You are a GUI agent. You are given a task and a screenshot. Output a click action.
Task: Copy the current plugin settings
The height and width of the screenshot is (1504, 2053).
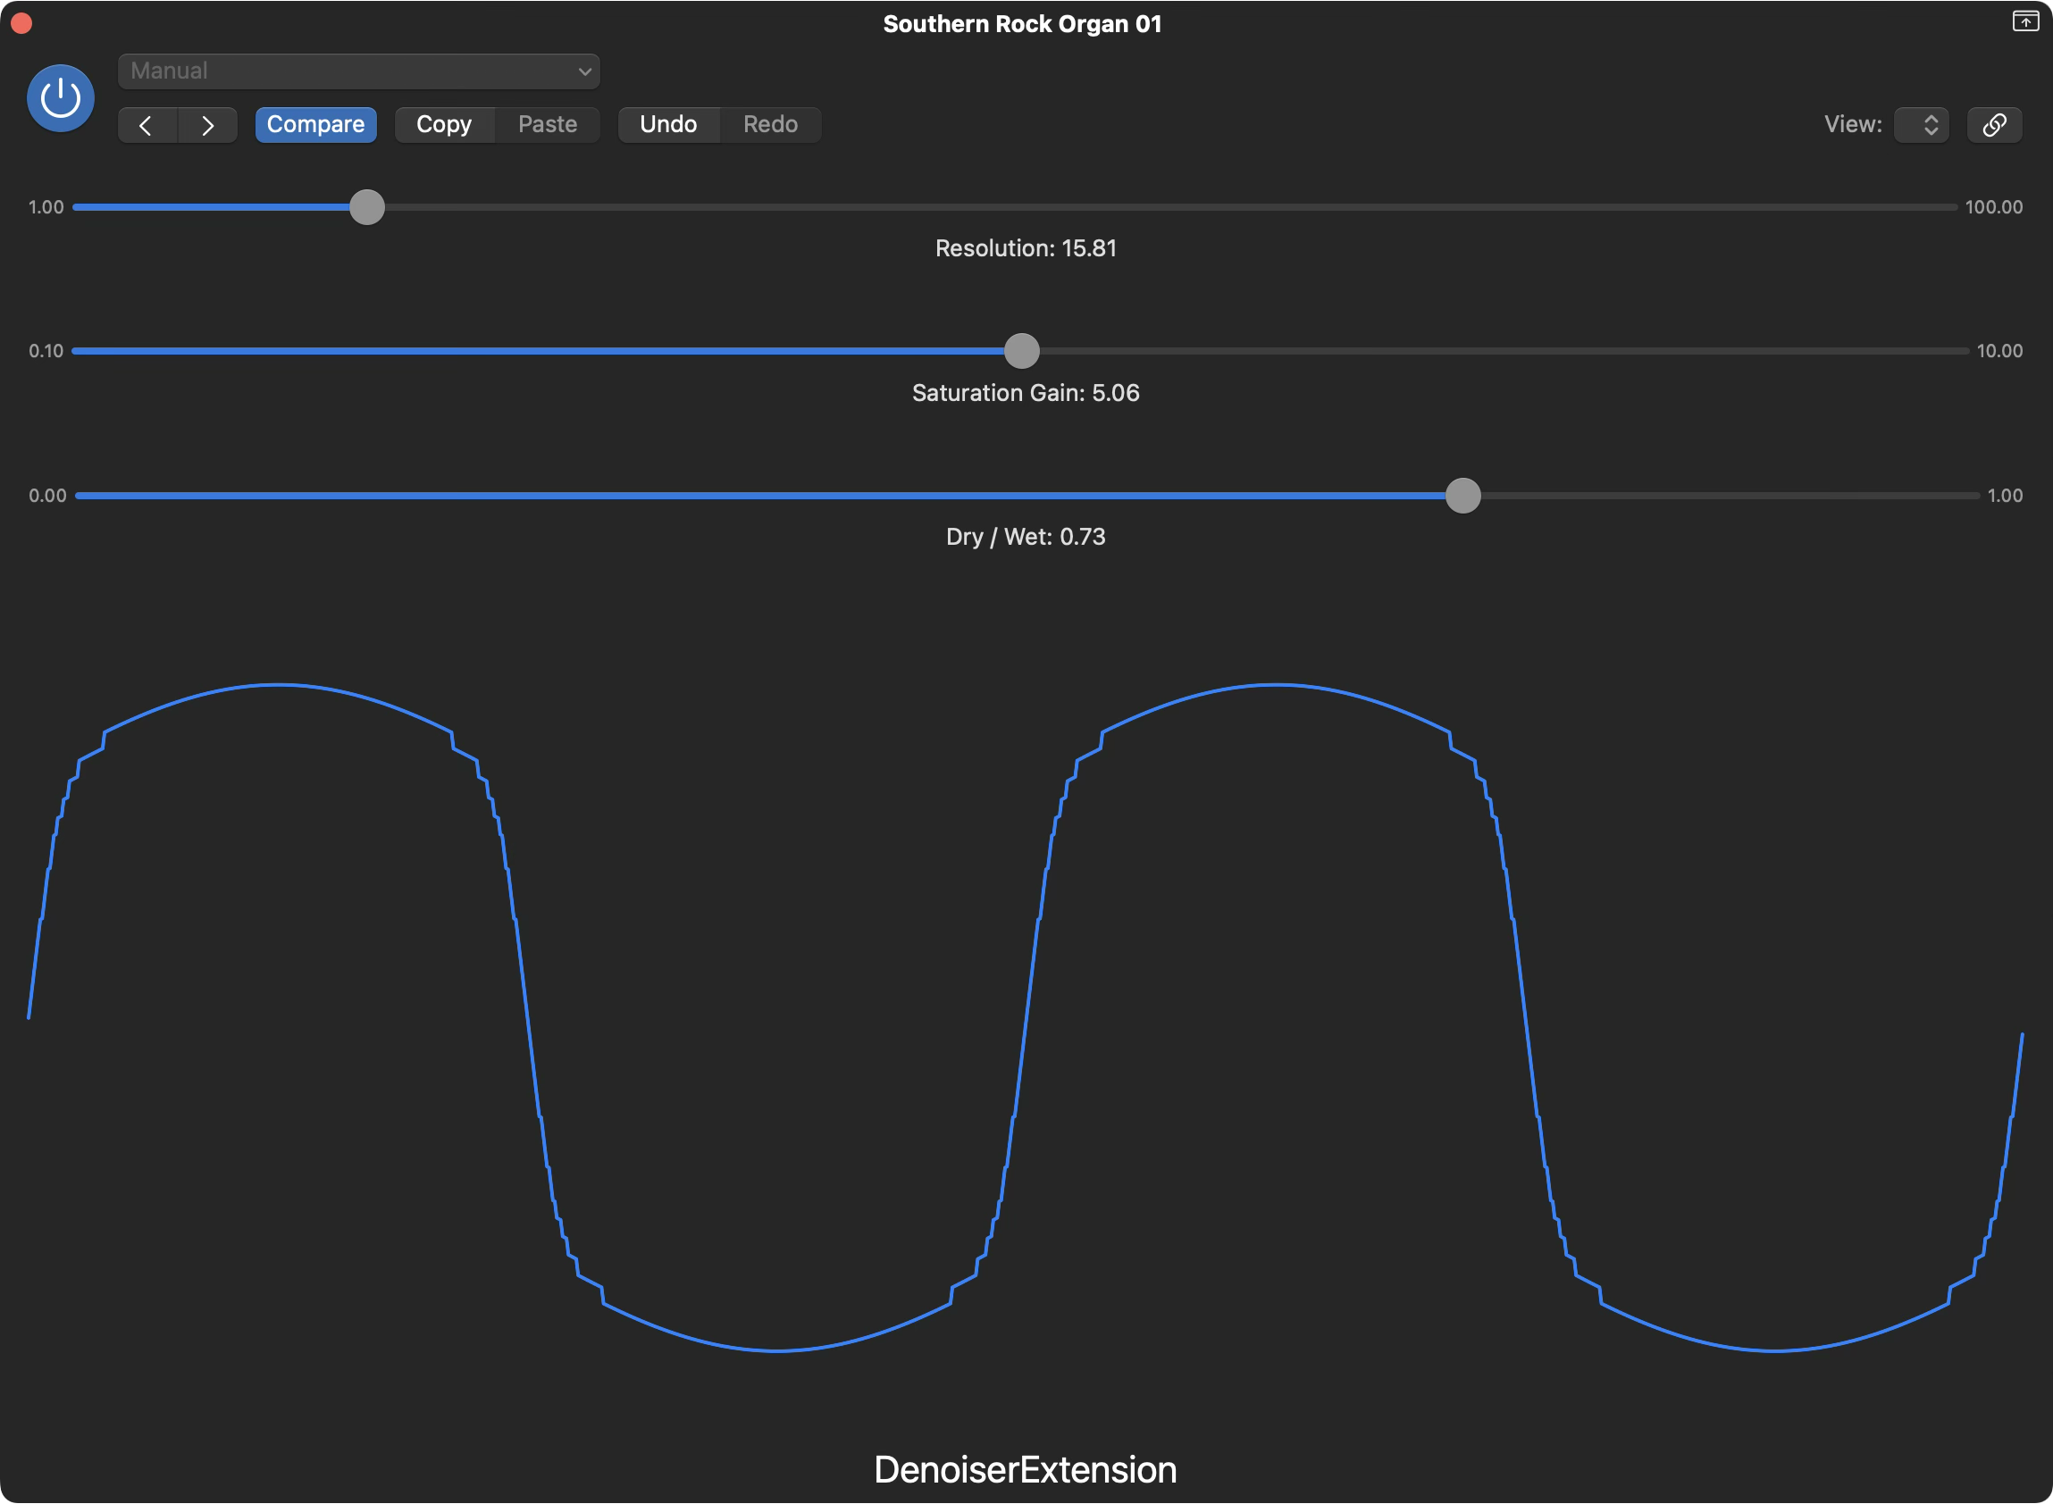[444, 125]
